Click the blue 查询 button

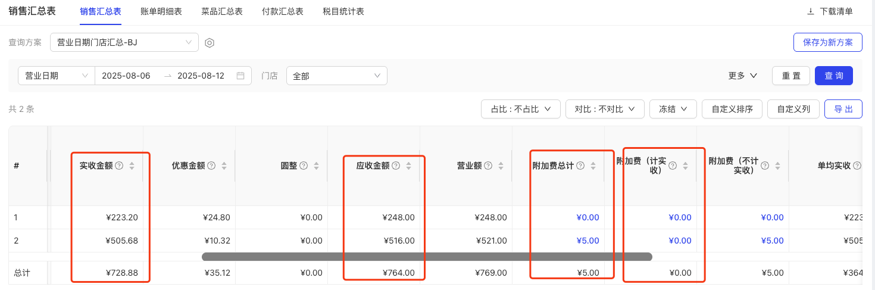pos(833,76)
